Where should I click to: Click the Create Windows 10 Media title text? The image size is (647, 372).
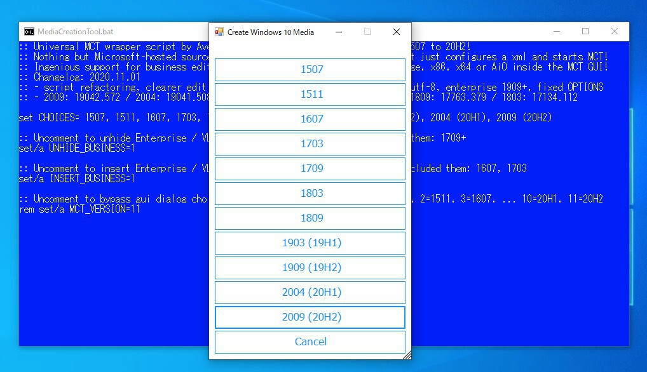coord(271,32)
